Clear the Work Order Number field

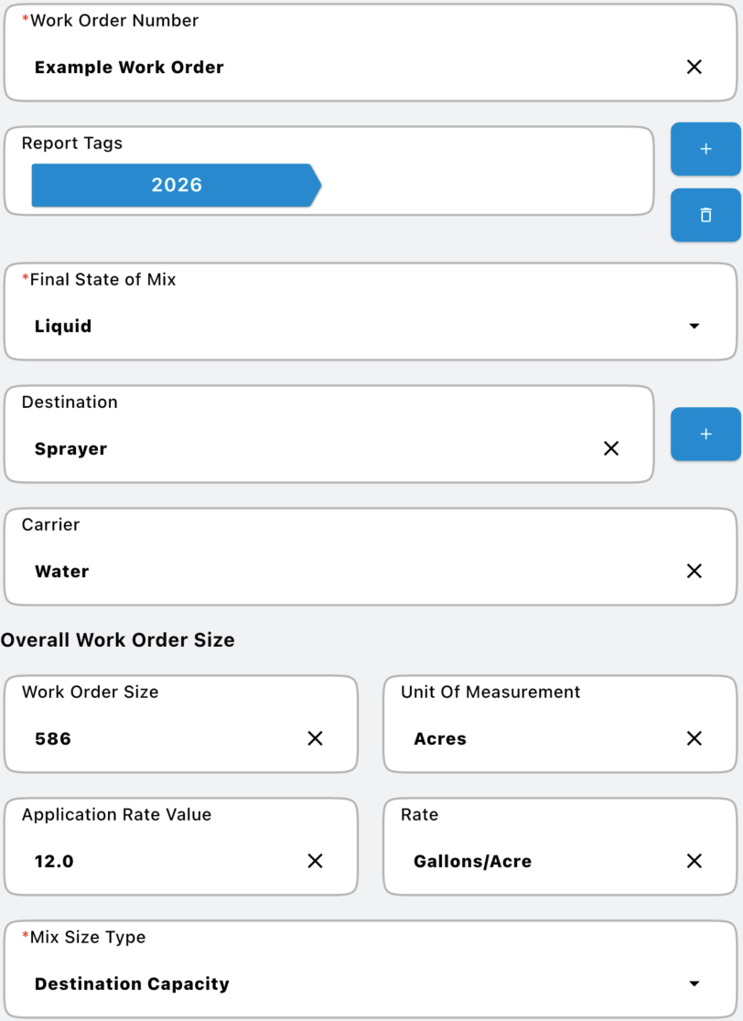[x=694, y=67]
